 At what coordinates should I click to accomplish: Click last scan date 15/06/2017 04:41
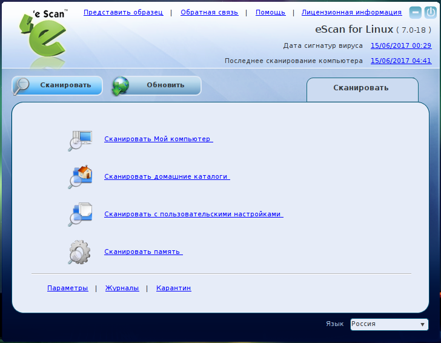[x=401, y=61]
